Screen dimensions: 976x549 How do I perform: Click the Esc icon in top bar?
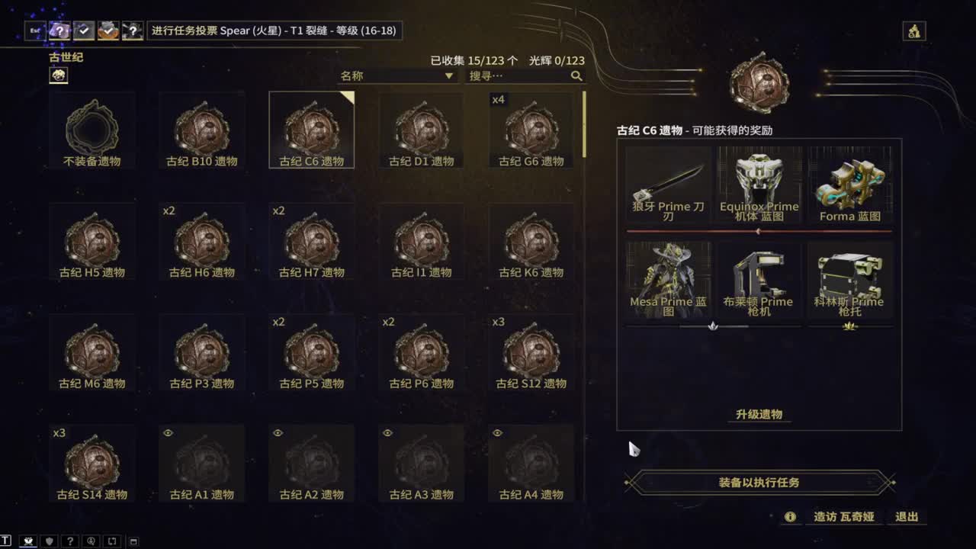click(x=35, y=30)
